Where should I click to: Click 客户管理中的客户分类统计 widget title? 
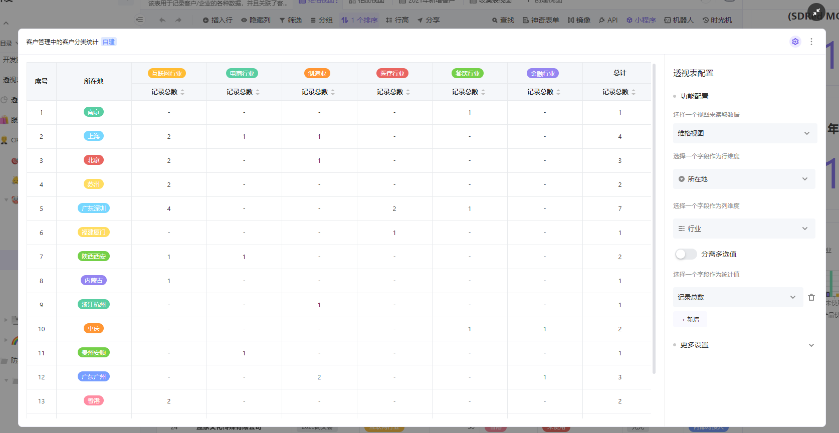tap(62, 42)
